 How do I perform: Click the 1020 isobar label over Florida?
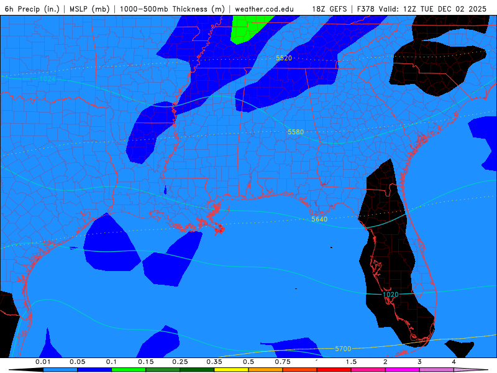coord(391,294)
